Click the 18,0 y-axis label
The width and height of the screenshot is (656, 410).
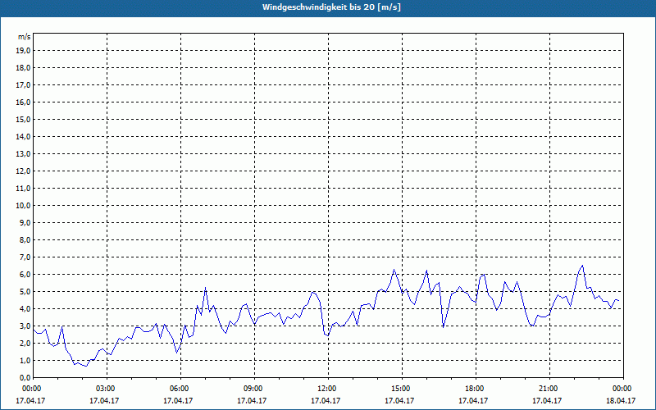[24, 68]
